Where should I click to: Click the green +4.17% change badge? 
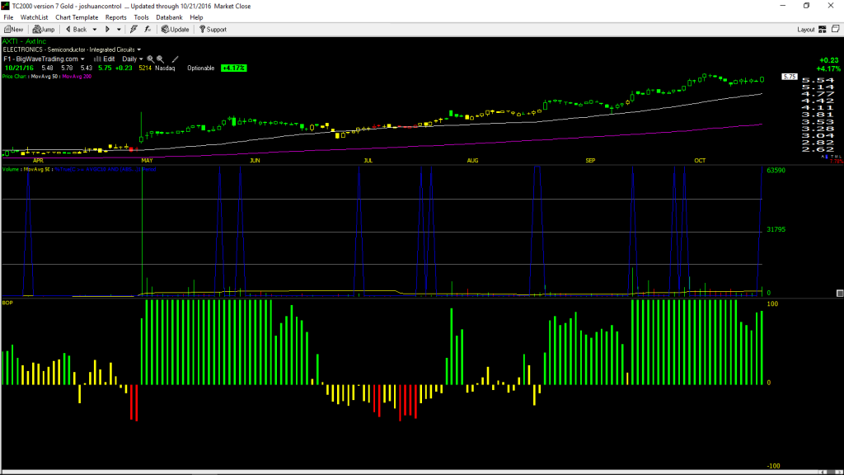pyautogui.click(x=233, y=68)
